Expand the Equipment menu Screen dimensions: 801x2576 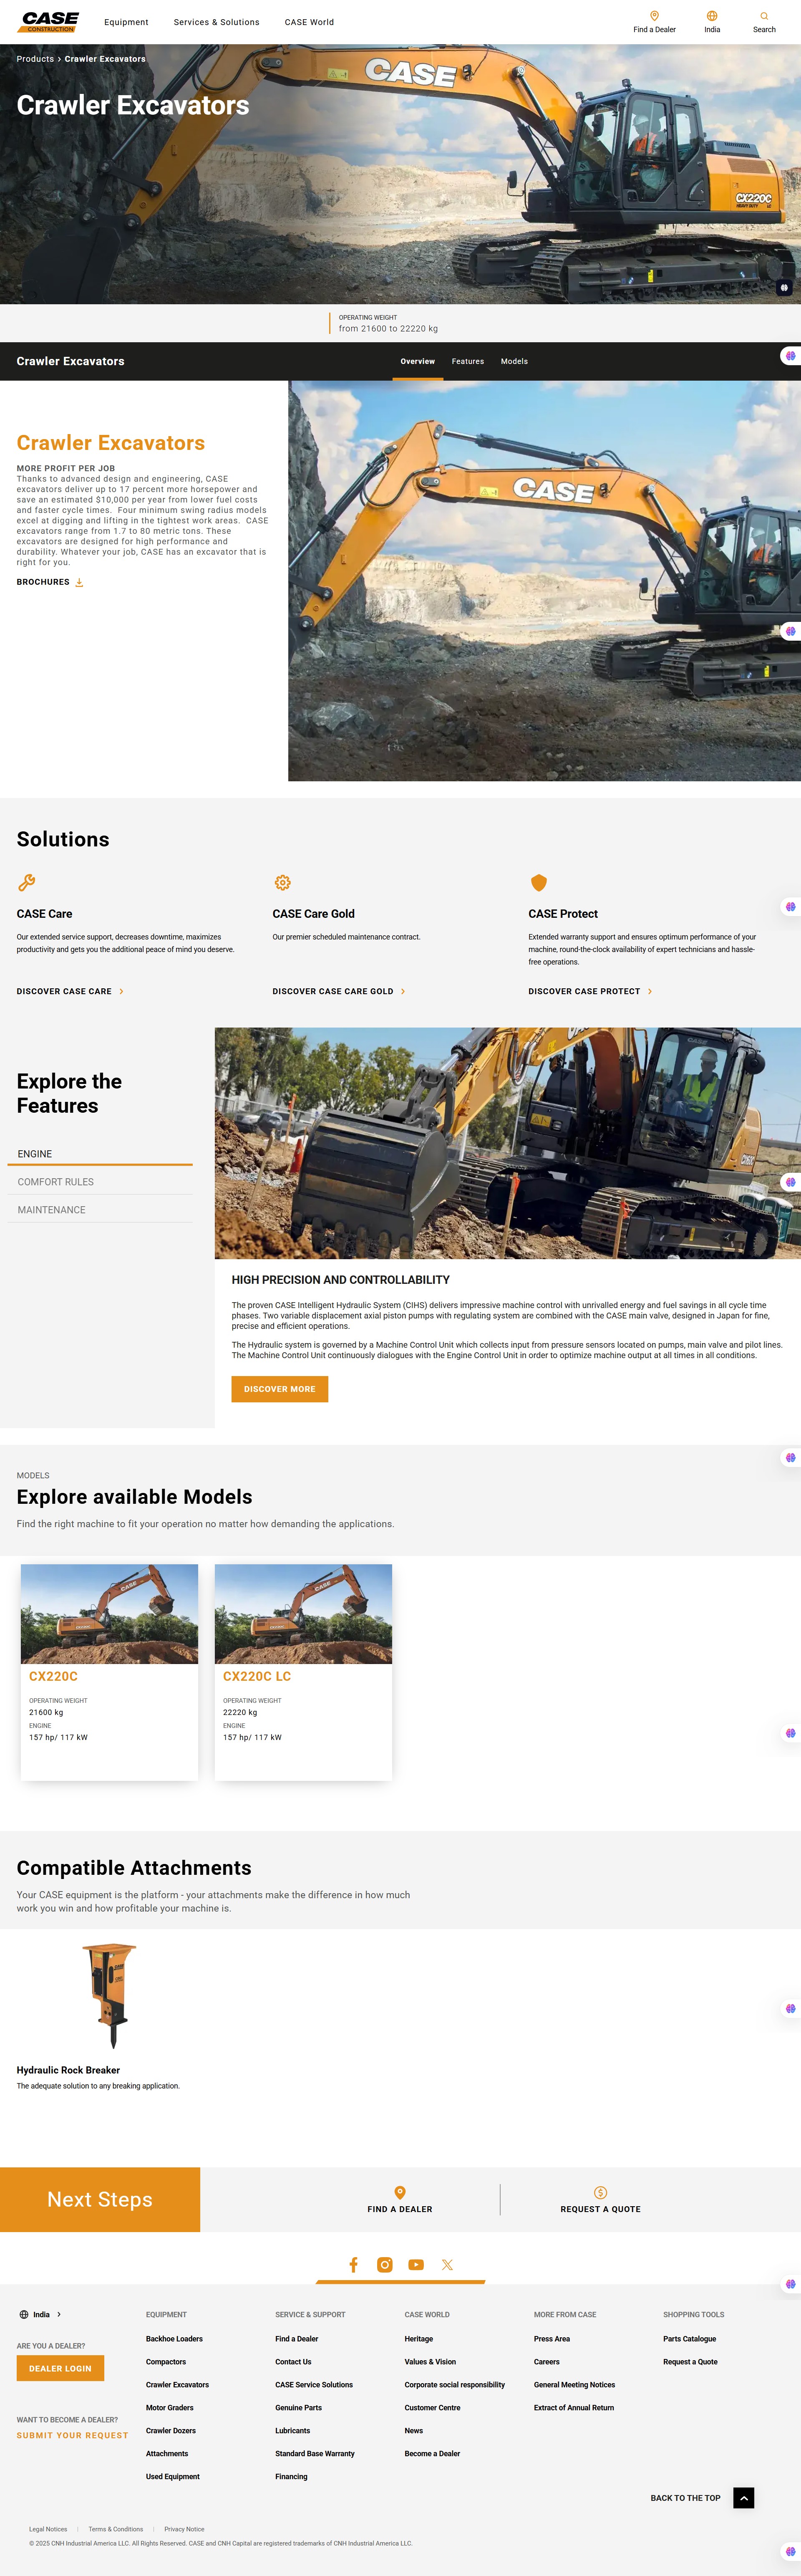click(x=126, y=22)
